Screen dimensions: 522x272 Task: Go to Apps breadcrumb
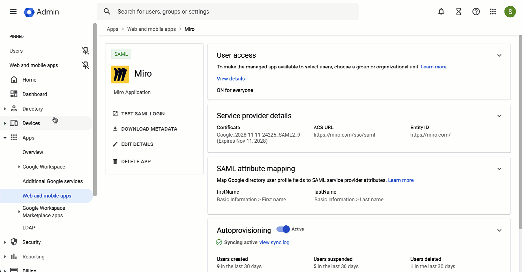click(113, 29)
